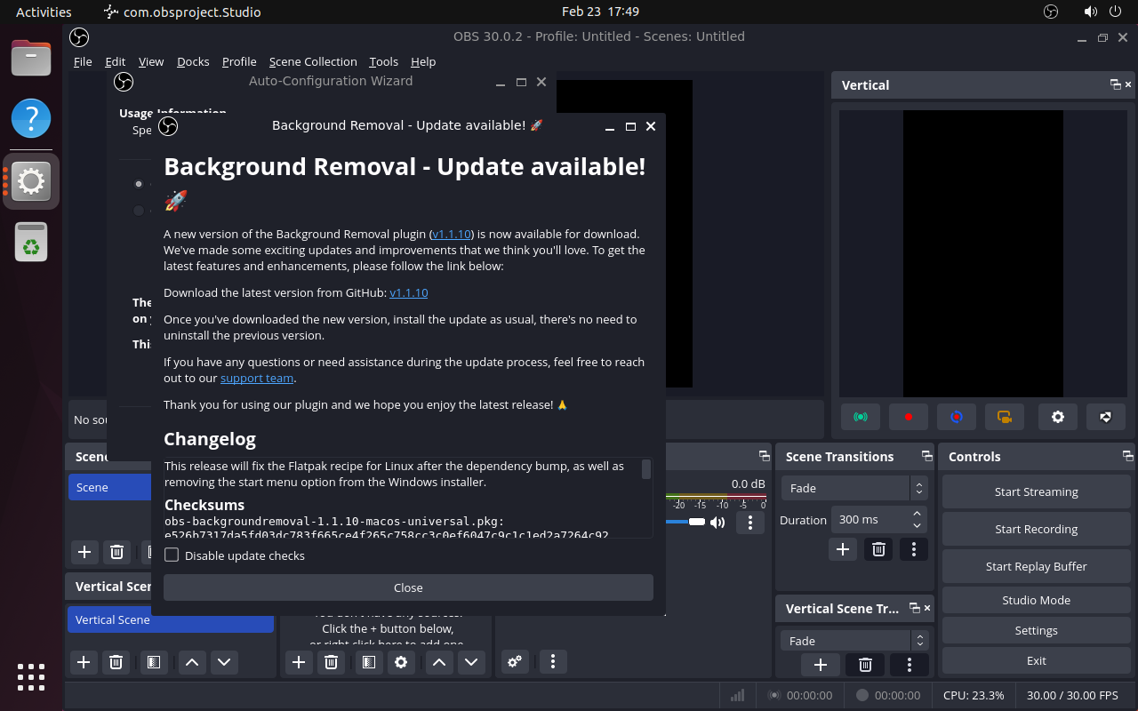Select the empty radio button in Auto-Configuration Wizard

click(x=139, y=211)
